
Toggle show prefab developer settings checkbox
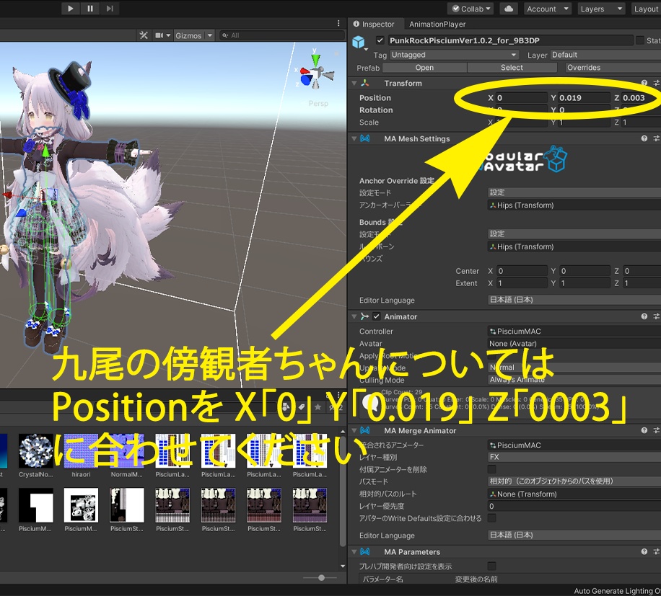(491, 566)
